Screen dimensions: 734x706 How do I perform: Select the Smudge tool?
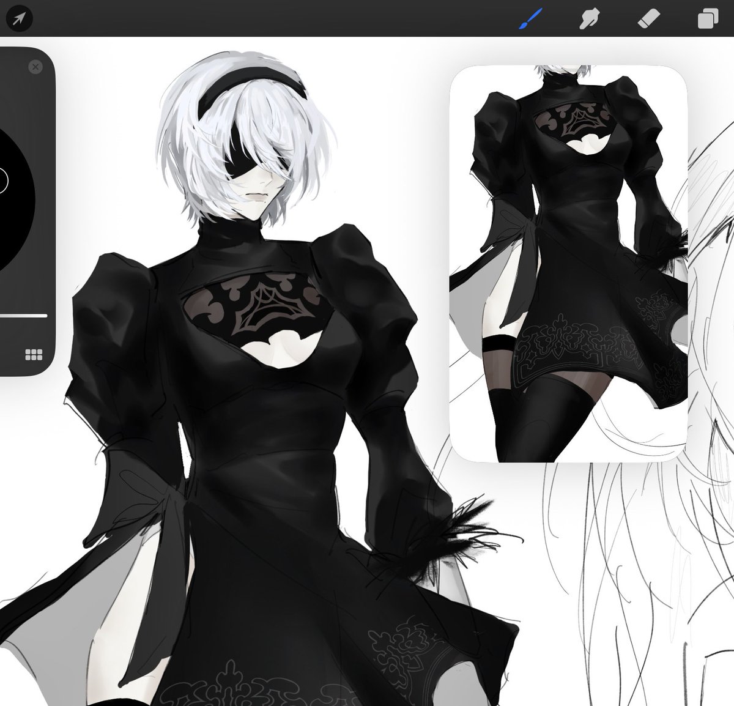click(588, 19)
